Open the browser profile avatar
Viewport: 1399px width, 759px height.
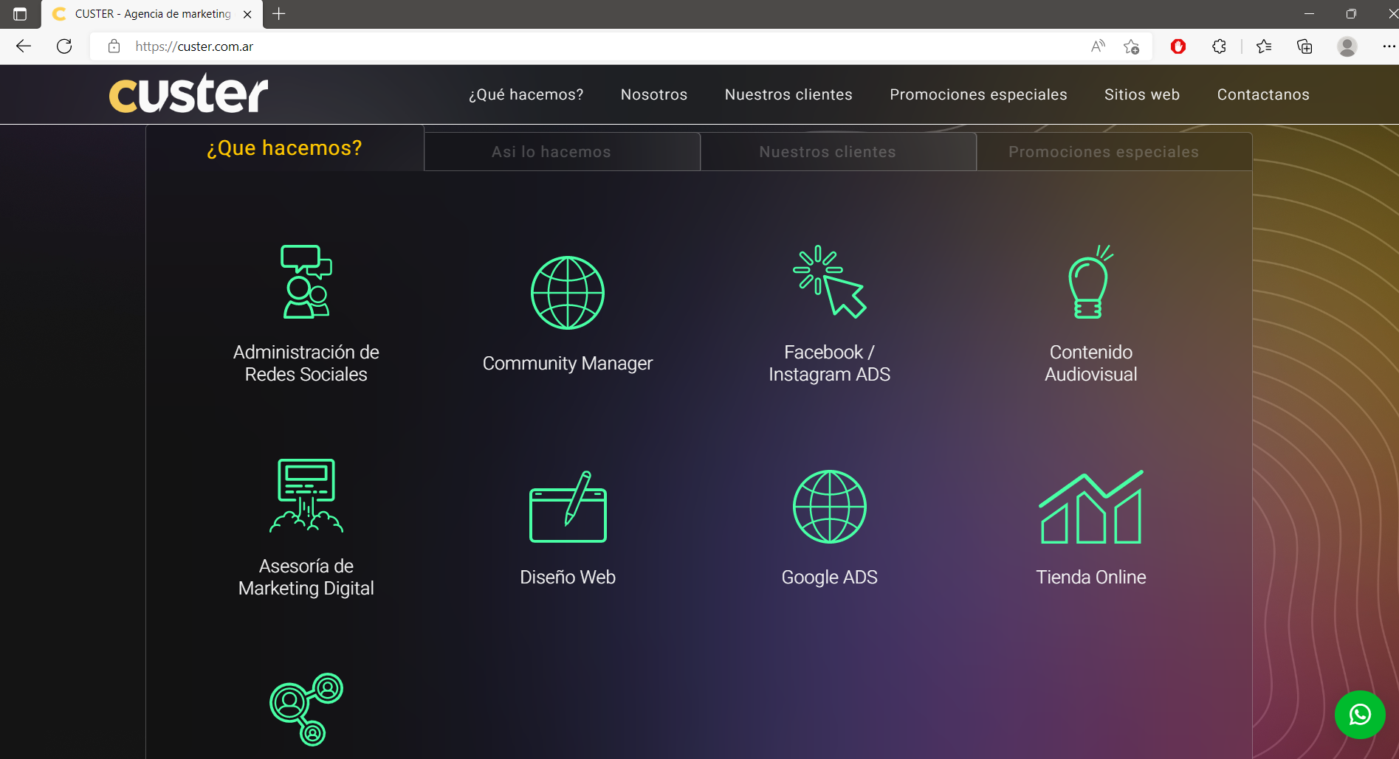1347,46
